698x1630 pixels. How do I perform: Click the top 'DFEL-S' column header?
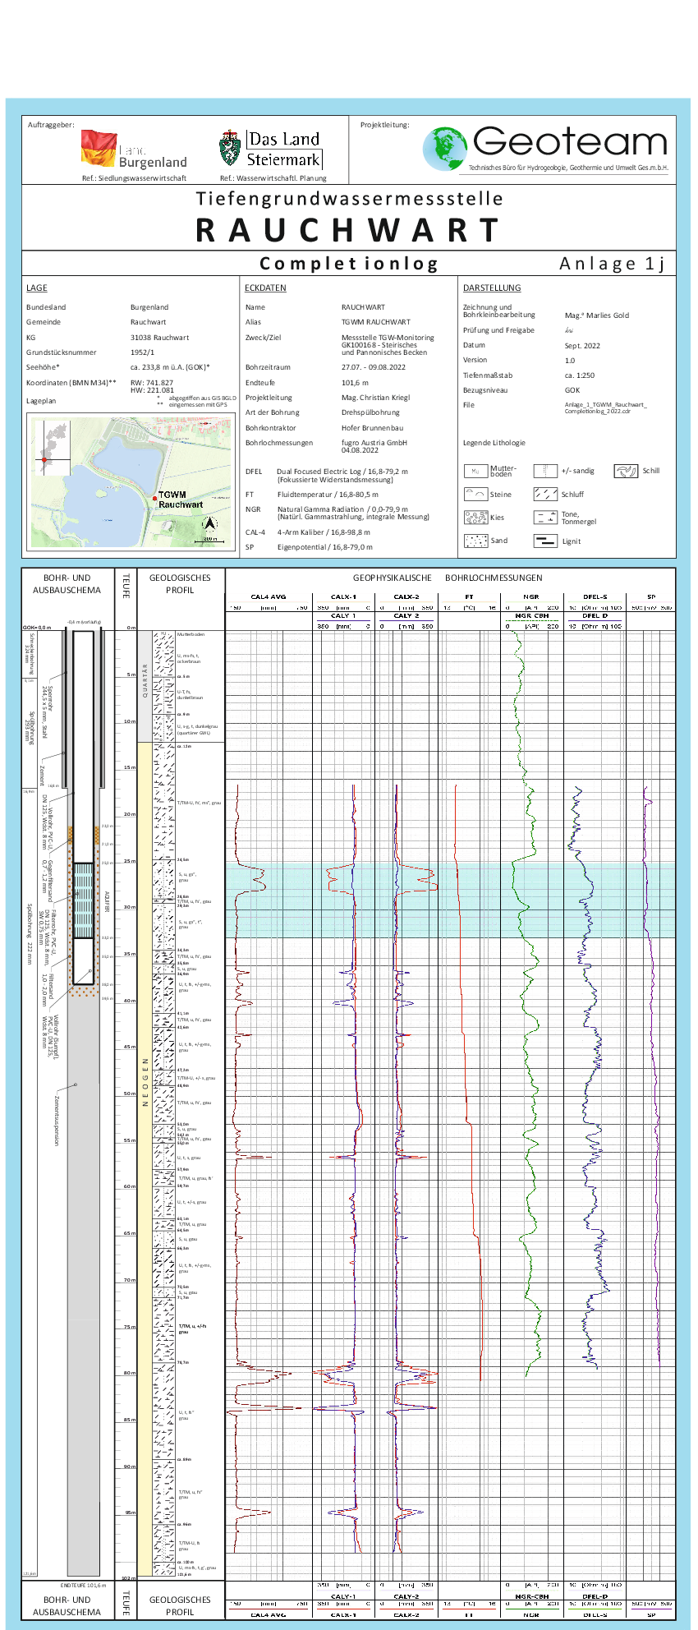point(595,597)
